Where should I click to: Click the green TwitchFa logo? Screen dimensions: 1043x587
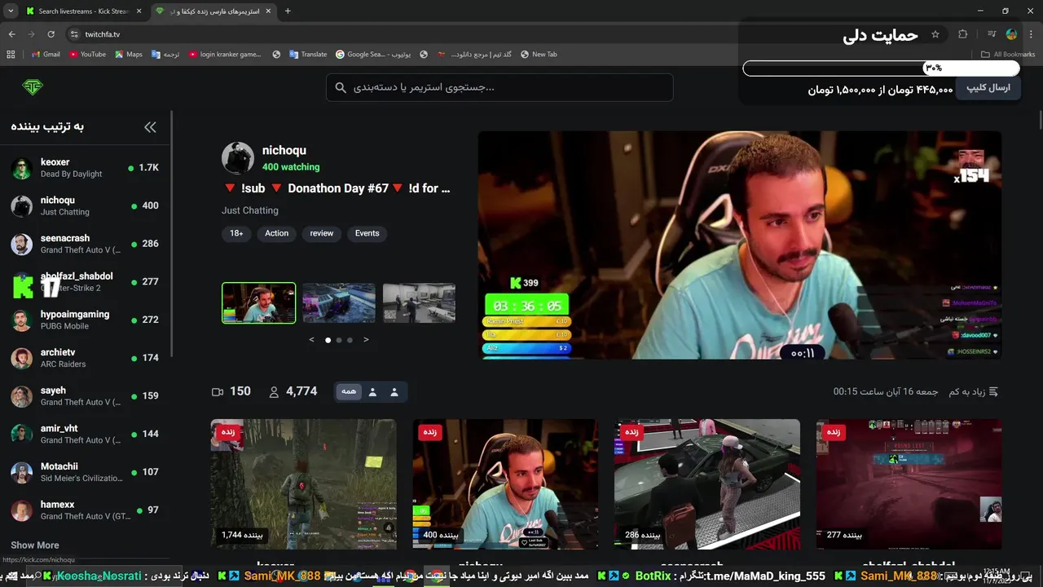(x=33, y=87)
